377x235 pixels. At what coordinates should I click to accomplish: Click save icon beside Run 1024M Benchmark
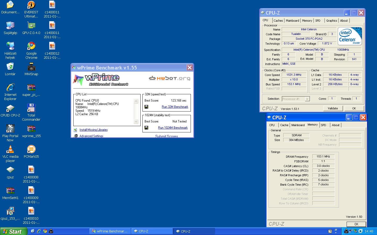point(146,128)
